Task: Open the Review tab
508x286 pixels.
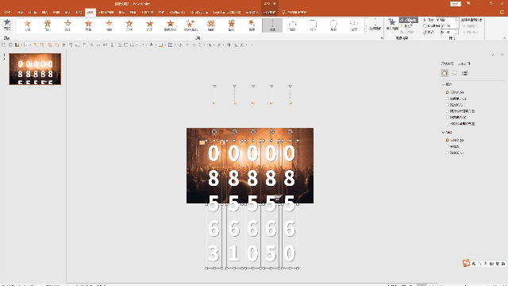Action: [121, 13]
